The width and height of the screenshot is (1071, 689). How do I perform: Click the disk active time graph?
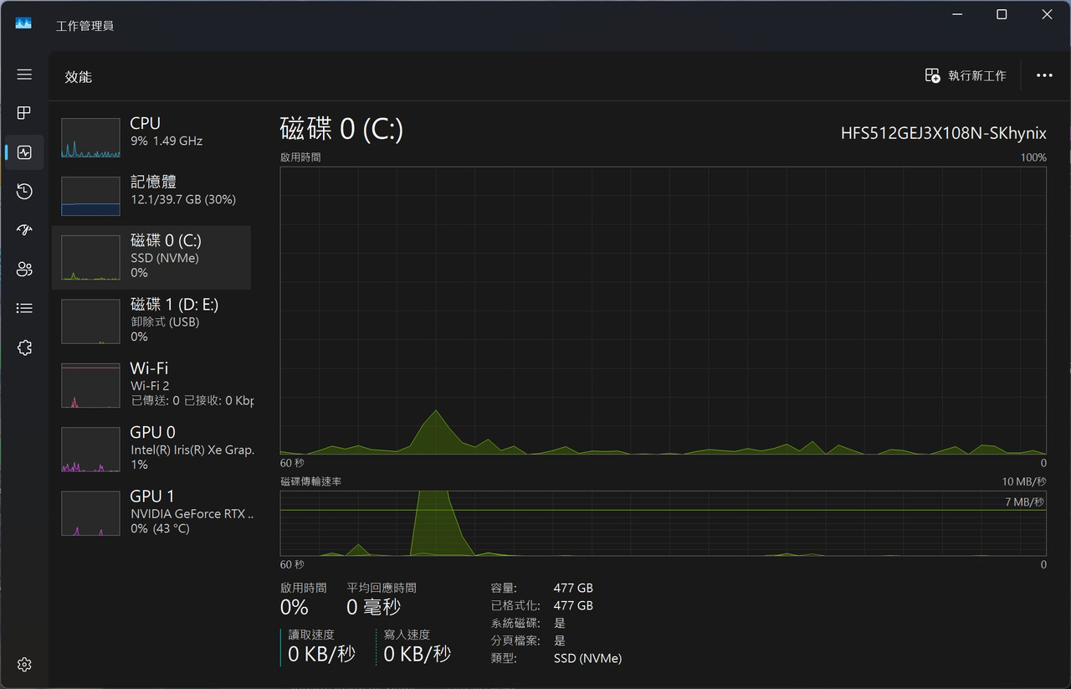click(663, 311)
